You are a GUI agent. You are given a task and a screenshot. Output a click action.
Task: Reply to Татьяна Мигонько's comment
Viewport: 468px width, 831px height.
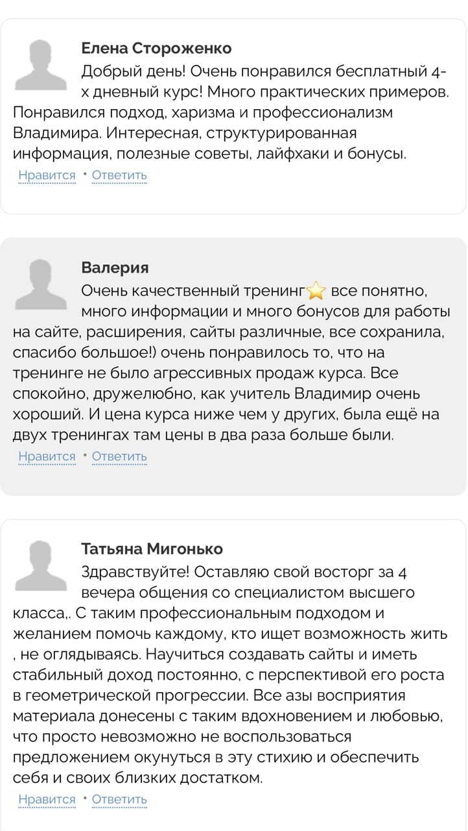pyautogui.click(x=119, y=799)
